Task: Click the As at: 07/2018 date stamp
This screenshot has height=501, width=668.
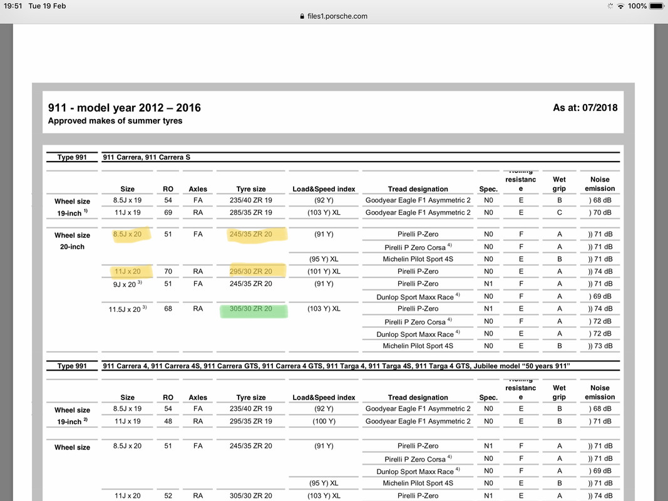Action: click(x=585, y=107)
